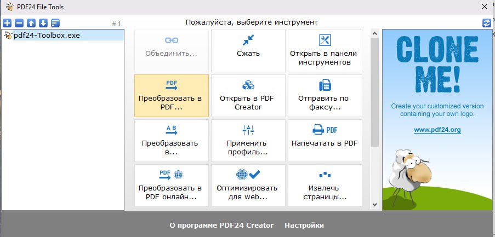495x237 pixels.
Task: Move file down with arrow icon
Action: coord(43,23)
